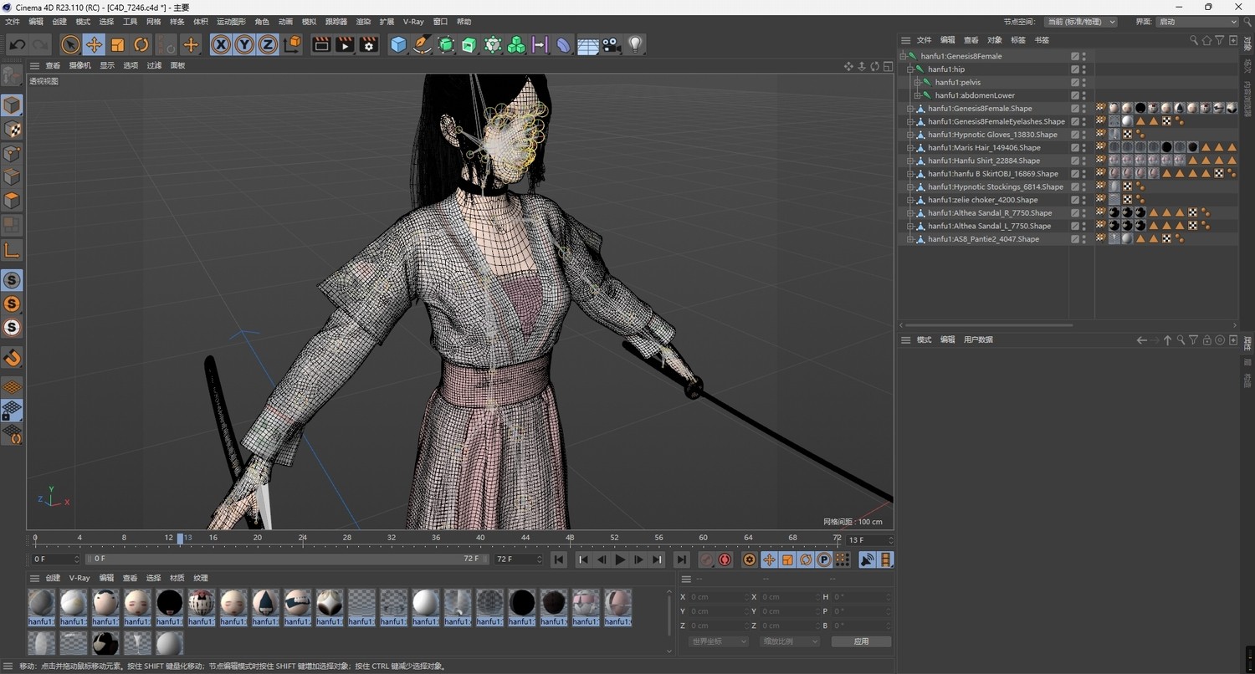Expand hanfu1:hip in the Object Manager
1255x674 pixels.
(x=909, y=69)
